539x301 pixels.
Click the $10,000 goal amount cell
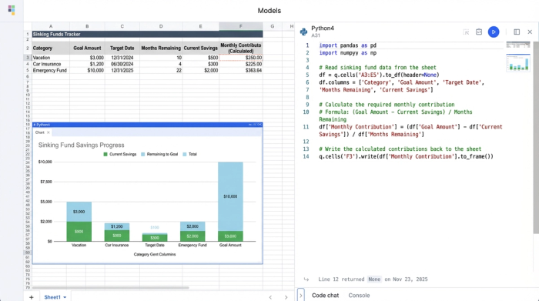tap(87, 71)
